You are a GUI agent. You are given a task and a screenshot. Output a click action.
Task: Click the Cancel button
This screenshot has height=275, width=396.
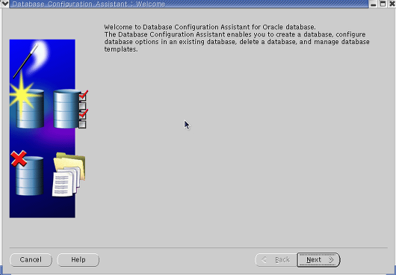pyautogui.click(x=31, y=260)
